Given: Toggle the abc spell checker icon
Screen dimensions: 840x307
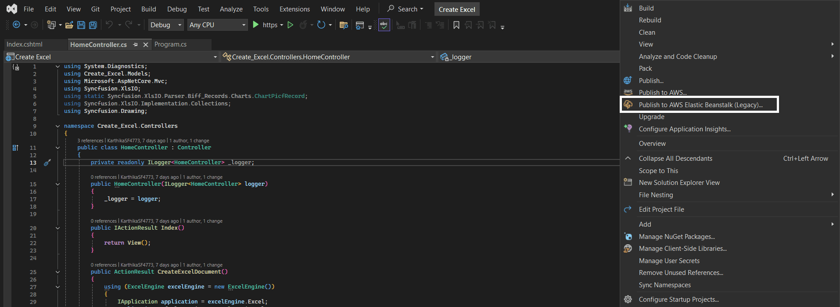Looking at the screenshot, I should [384, 25].
